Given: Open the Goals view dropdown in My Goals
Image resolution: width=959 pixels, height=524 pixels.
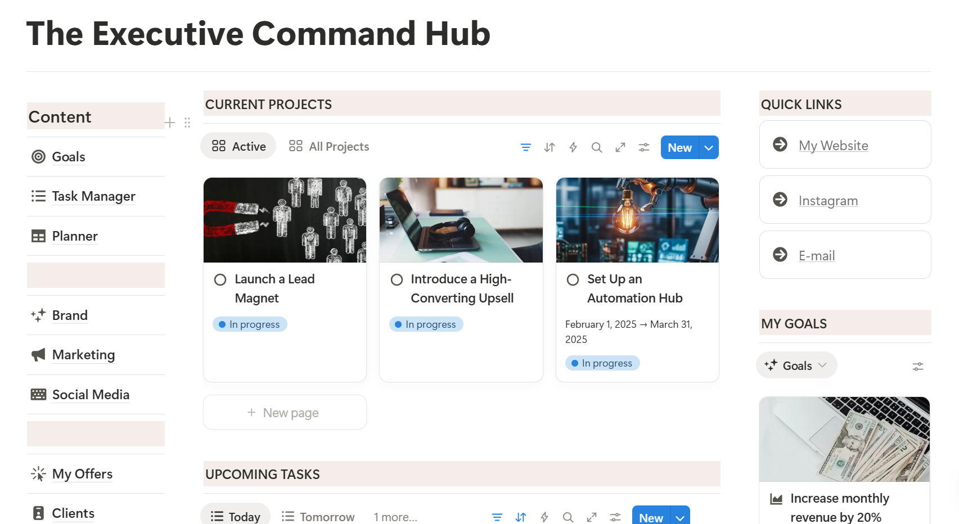Looking at the screenshot, I should [796, 365].
